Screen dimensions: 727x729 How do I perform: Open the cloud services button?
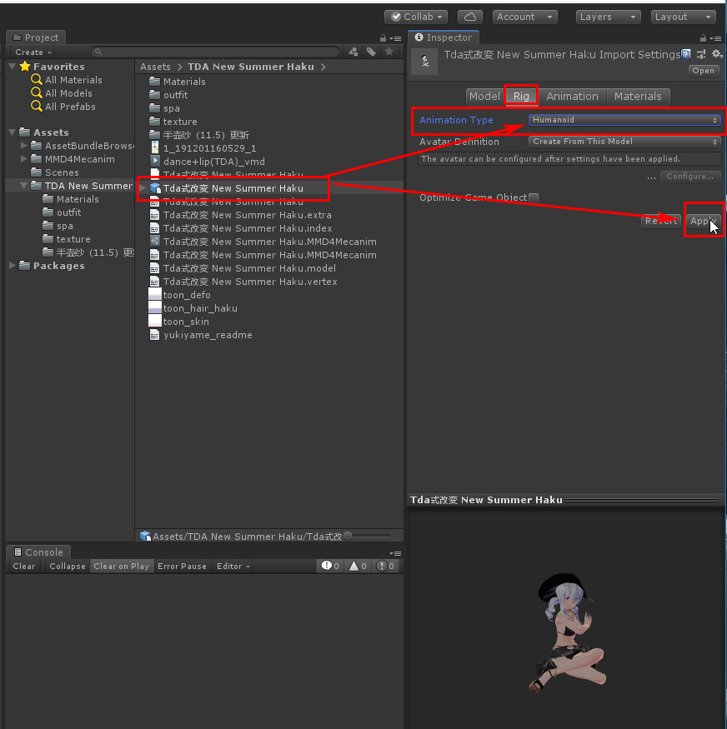(x=469, y=17)
